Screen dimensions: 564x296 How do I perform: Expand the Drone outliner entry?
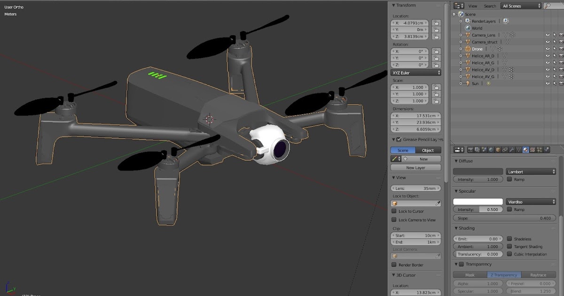click(461, 49)
